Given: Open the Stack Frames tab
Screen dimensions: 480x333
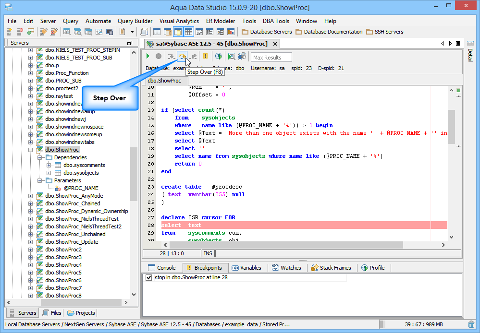Looking at the screenshot, I should [331, 268].
